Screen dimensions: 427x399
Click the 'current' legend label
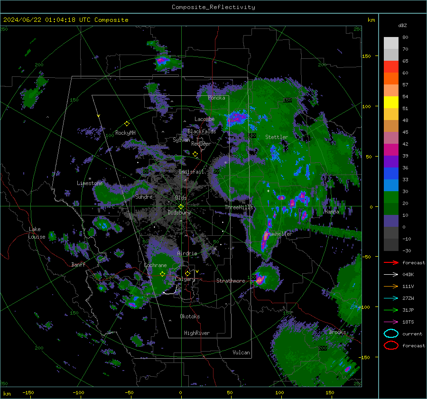pos(412,334)
